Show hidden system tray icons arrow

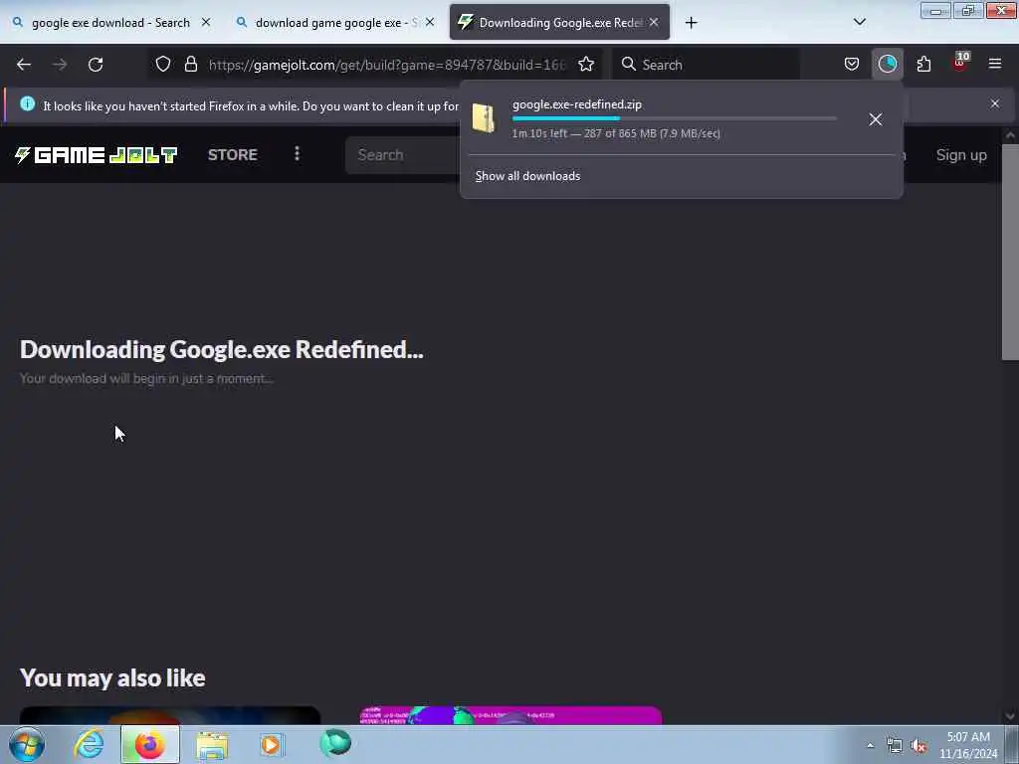871,745
